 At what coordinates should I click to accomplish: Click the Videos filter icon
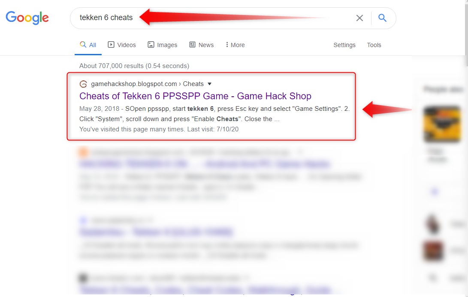point(111,45)
